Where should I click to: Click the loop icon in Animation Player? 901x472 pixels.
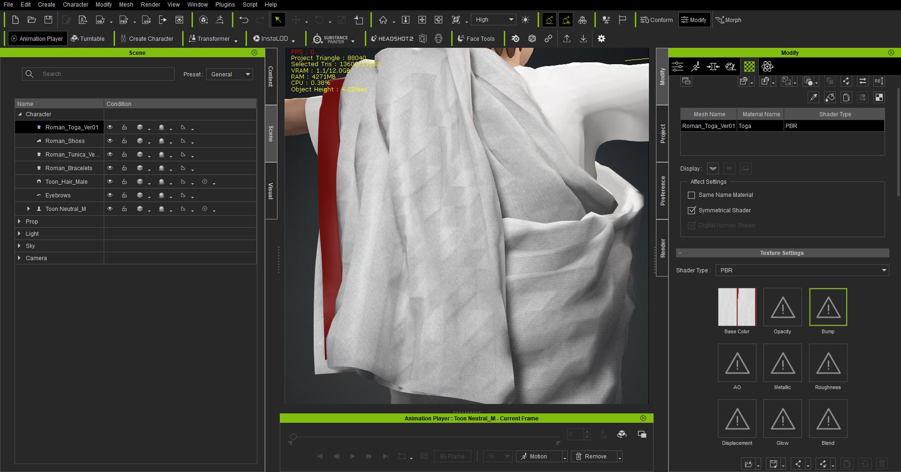click(402, 456)
